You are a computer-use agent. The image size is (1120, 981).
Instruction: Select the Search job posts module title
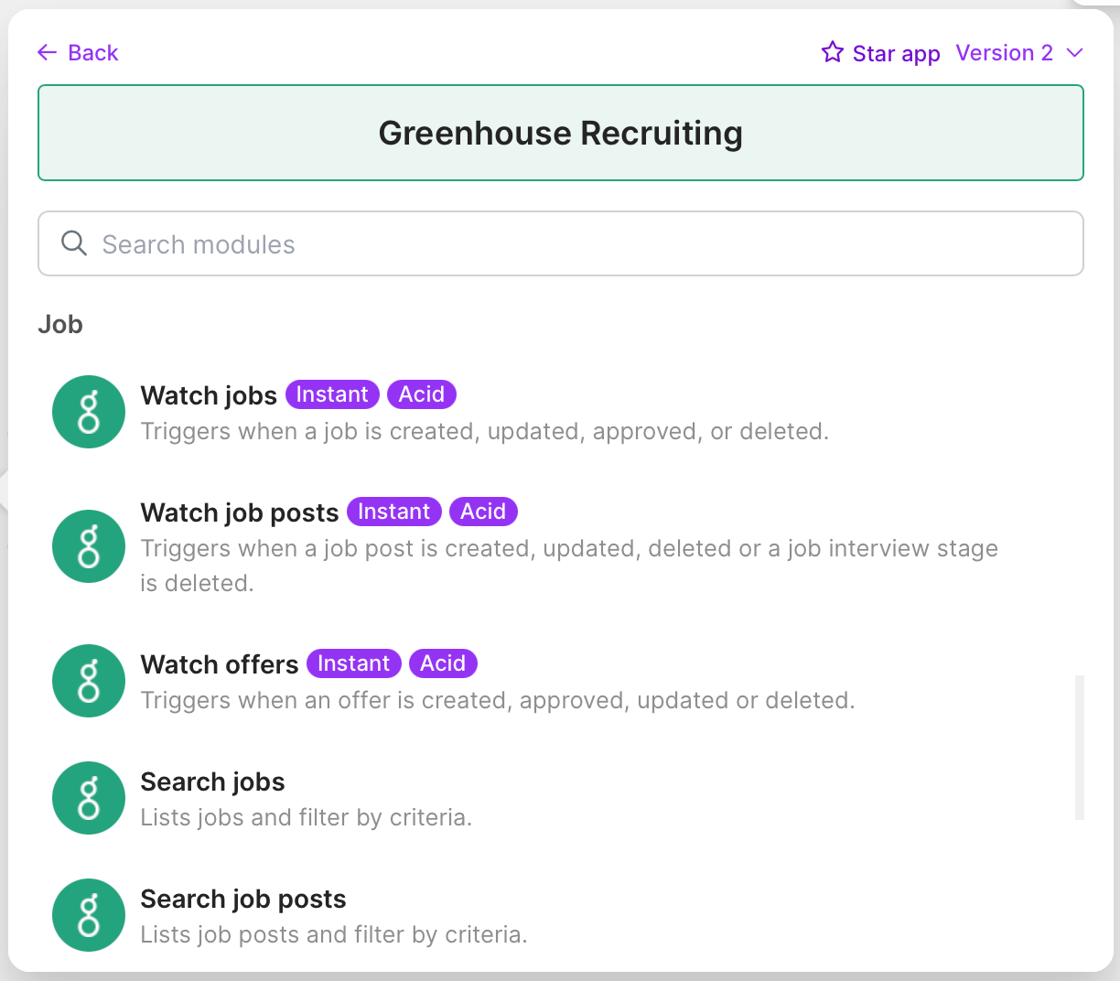coord(243,899)
